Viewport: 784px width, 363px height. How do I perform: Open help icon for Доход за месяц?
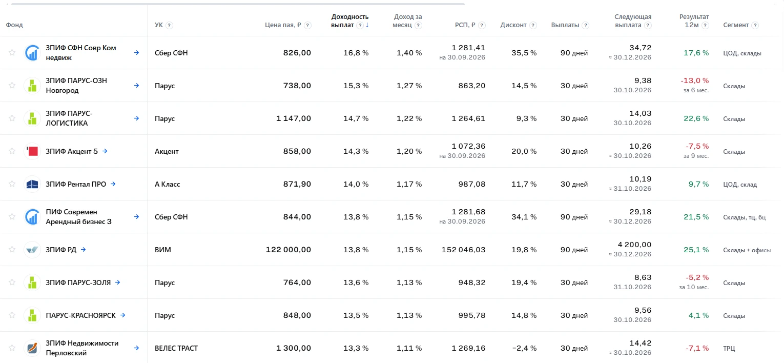419,25
